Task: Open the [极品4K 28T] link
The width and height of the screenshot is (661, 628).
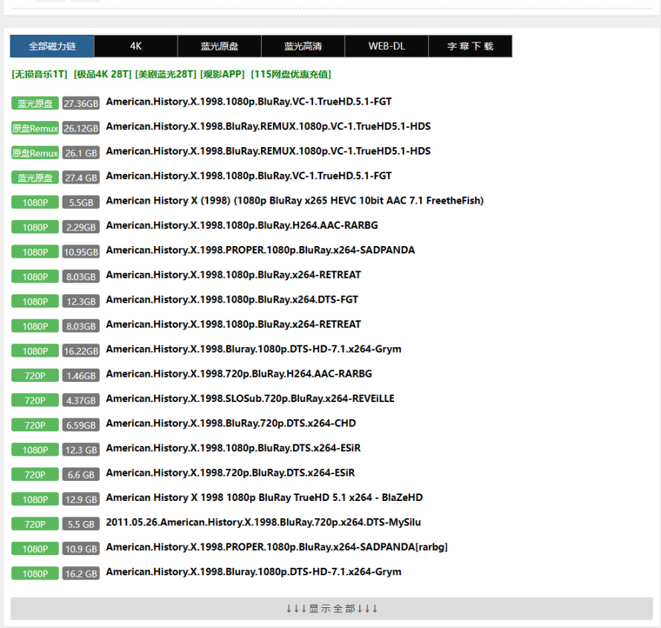Action: [x=103, y=74]
